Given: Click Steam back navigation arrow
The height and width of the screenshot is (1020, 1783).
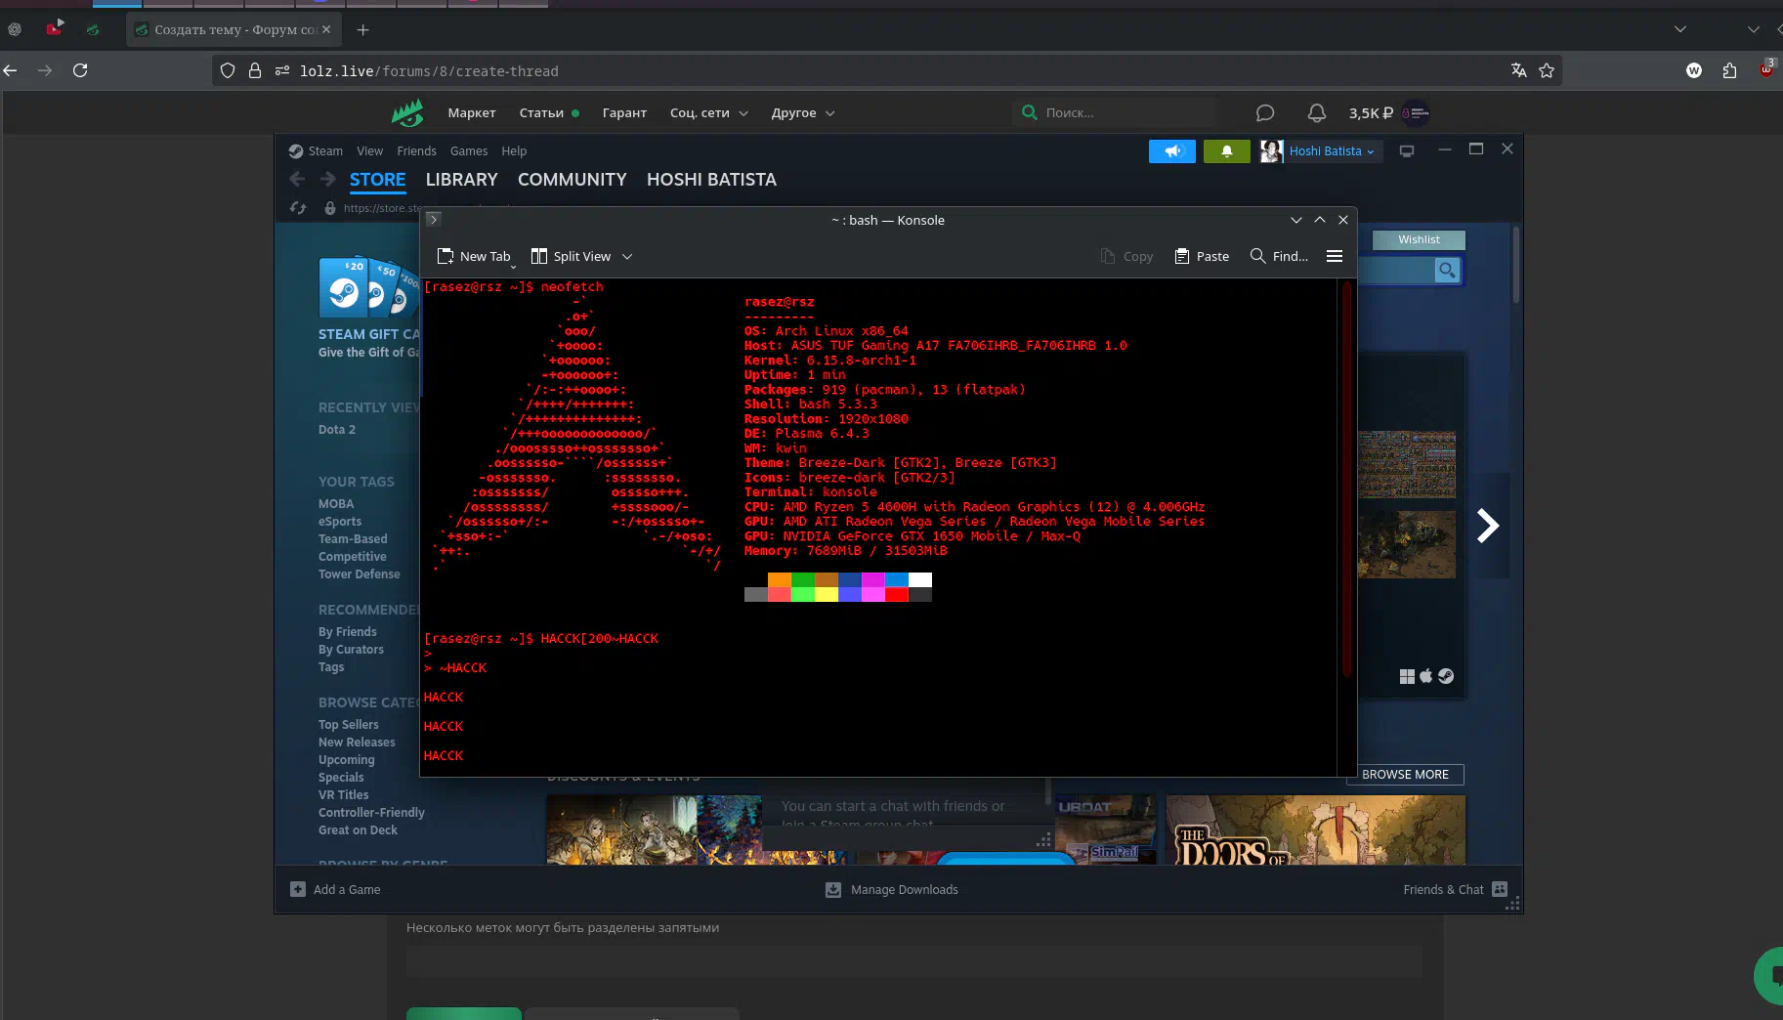Looking at the screenshot, I should click(x=298, y=179).
